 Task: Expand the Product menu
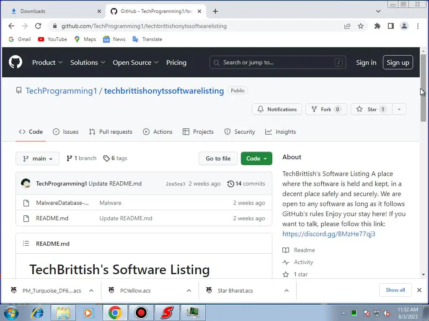click(x=47, y=63)
